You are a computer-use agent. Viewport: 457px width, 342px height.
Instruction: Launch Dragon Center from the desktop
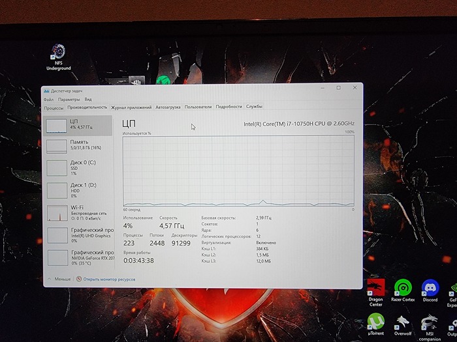point(375,292)
